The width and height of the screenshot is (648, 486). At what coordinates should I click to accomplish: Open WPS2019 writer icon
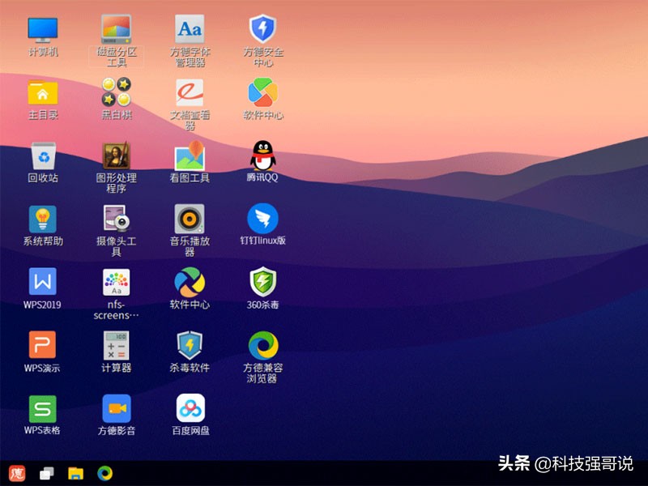pos(43,281)
